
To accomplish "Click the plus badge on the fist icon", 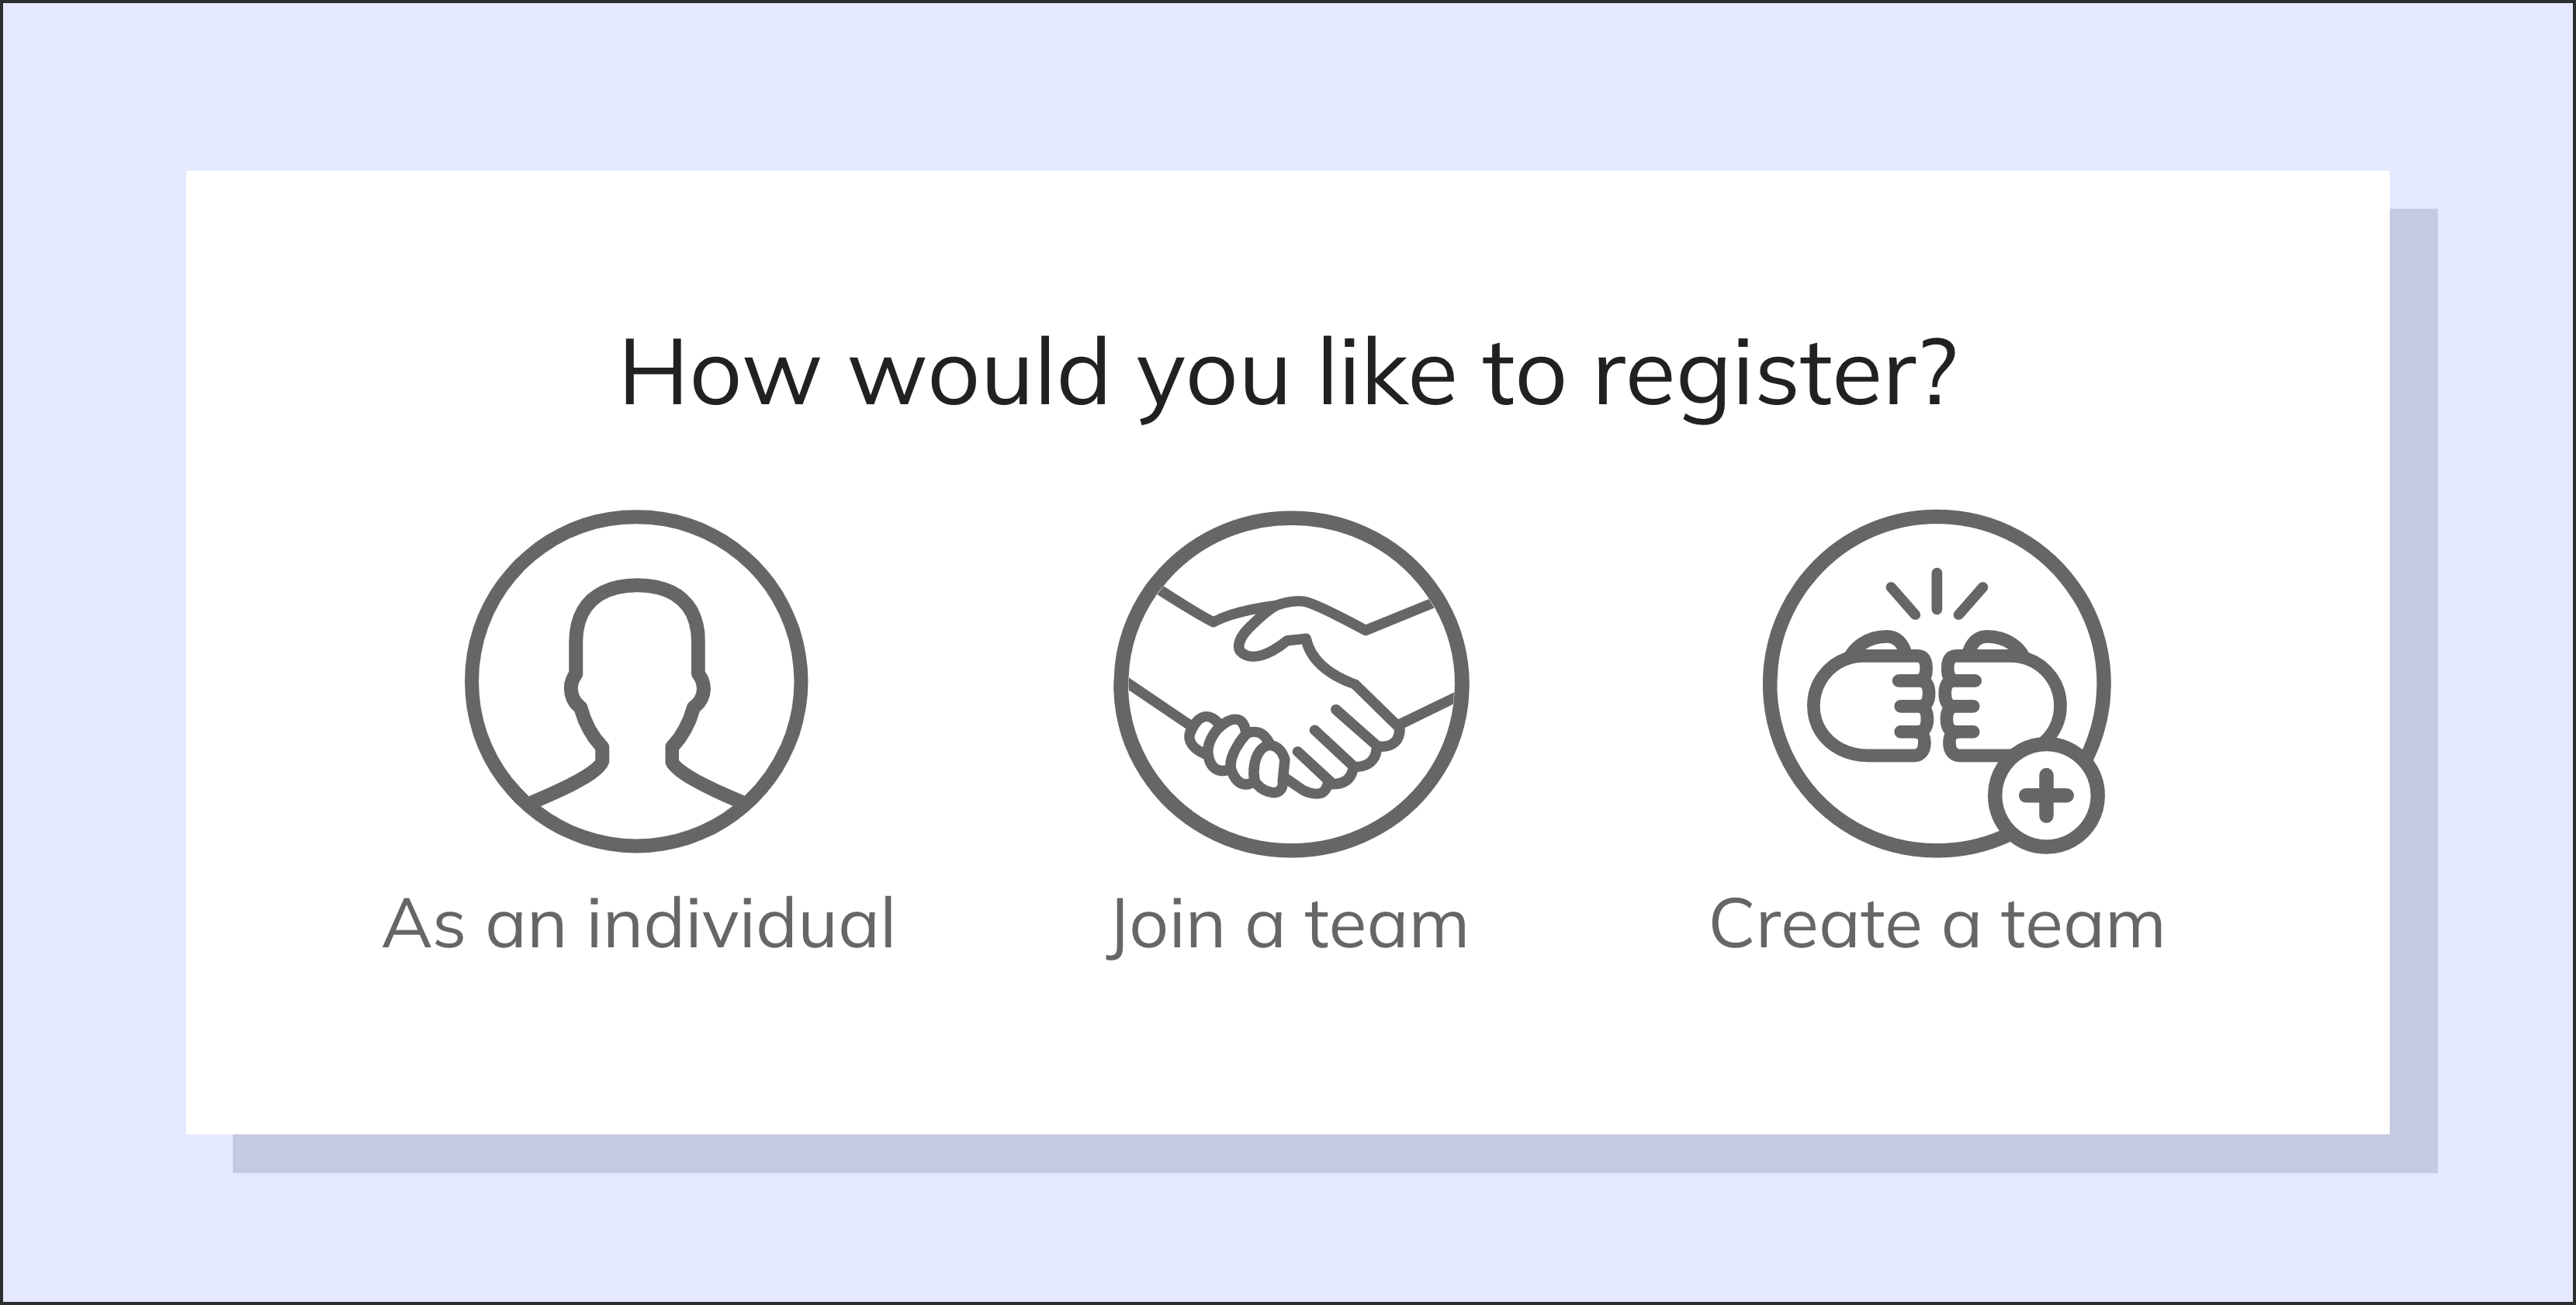I will [2046, 798].
